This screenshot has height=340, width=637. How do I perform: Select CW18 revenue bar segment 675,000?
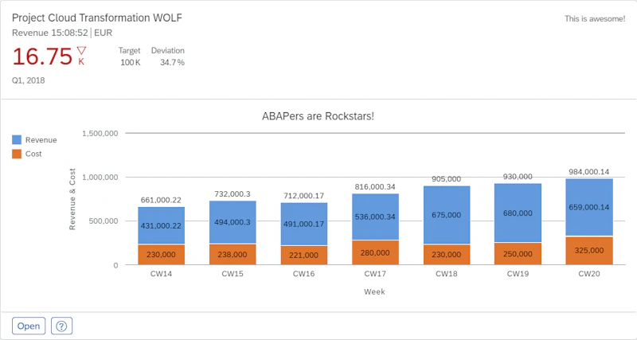(447, 215)
